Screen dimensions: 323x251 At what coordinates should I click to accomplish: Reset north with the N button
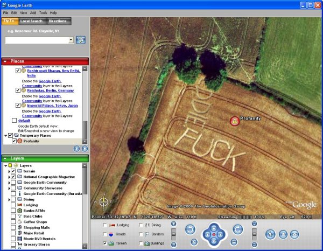(193, 242)
